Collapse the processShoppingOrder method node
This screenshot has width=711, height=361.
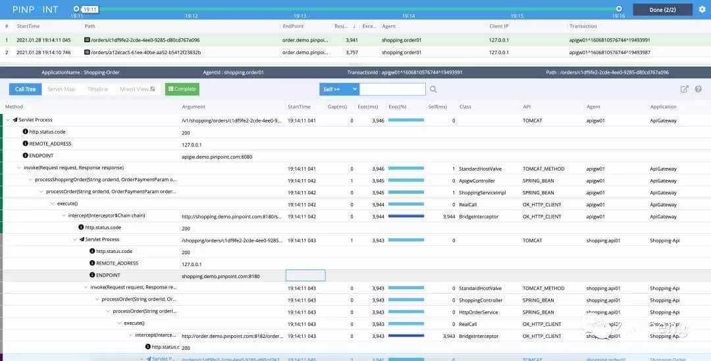(x=30, y=180)
